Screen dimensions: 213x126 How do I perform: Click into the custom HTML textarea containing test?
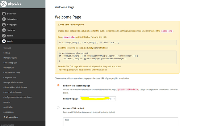point(120,122)
